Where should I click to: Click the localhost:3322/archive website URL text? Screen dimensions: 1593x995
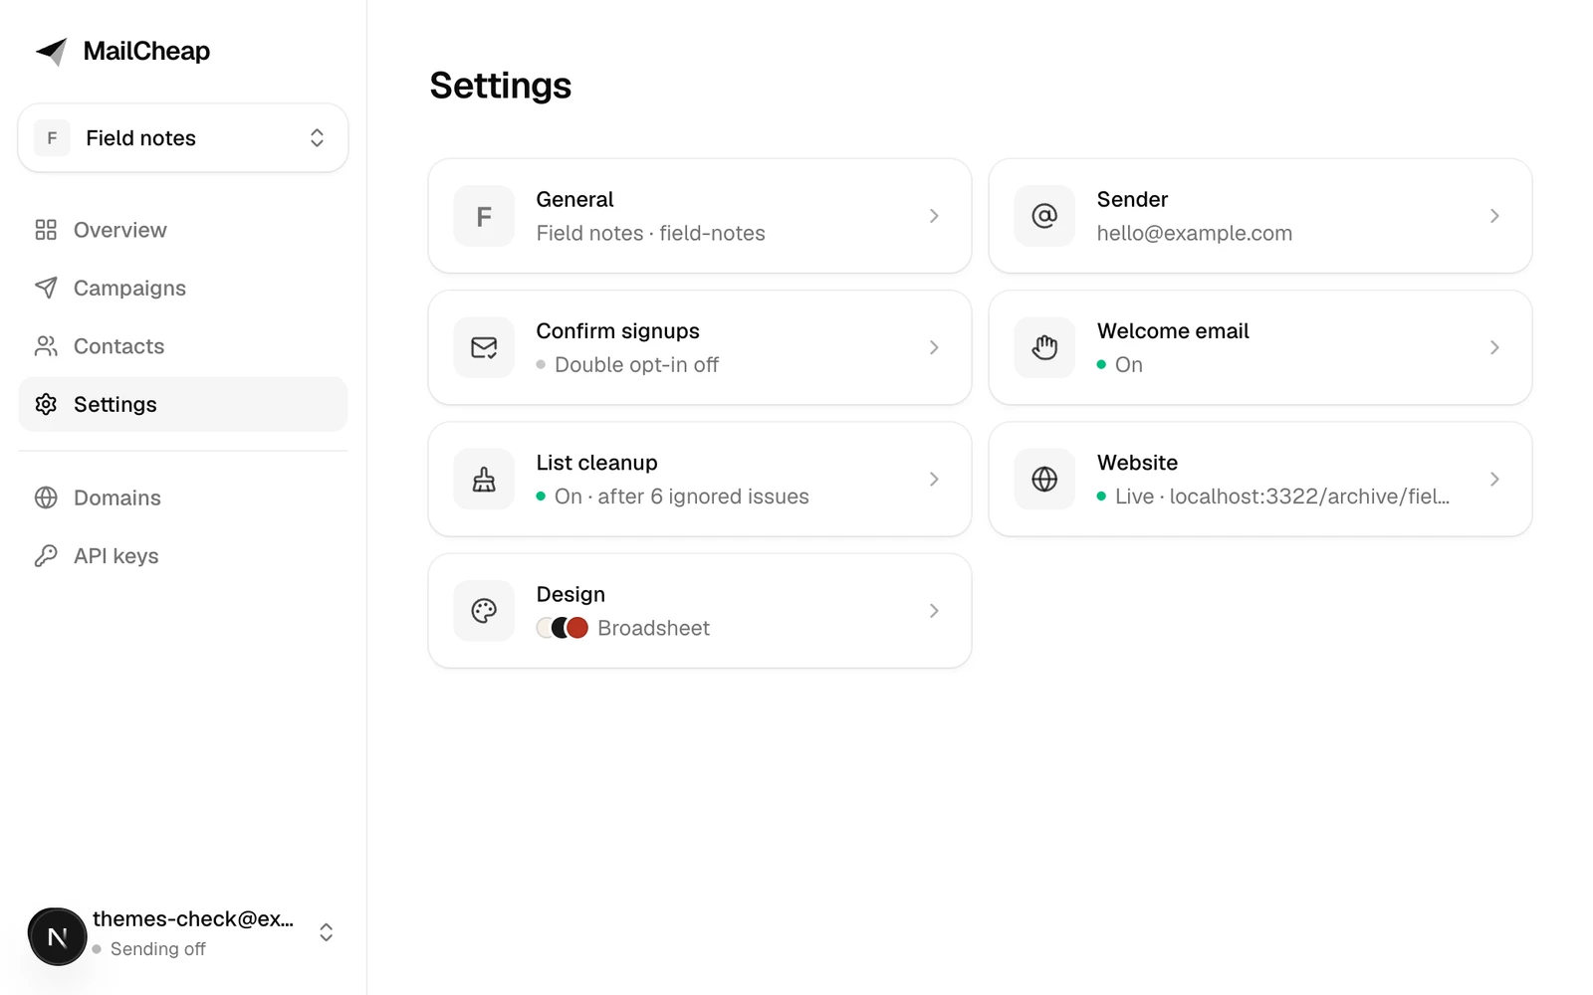point(1309,497)
